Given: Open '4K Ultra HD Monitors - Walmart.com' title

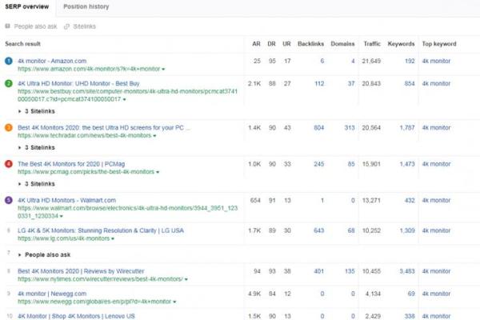Looking at the screenshot, I should (66, 200).
